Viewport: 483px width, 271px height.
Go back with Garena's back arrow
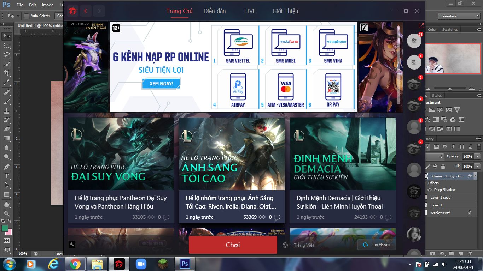click(x=85, y=11)
